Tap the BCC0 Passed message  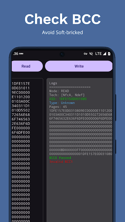pos(60,158)
